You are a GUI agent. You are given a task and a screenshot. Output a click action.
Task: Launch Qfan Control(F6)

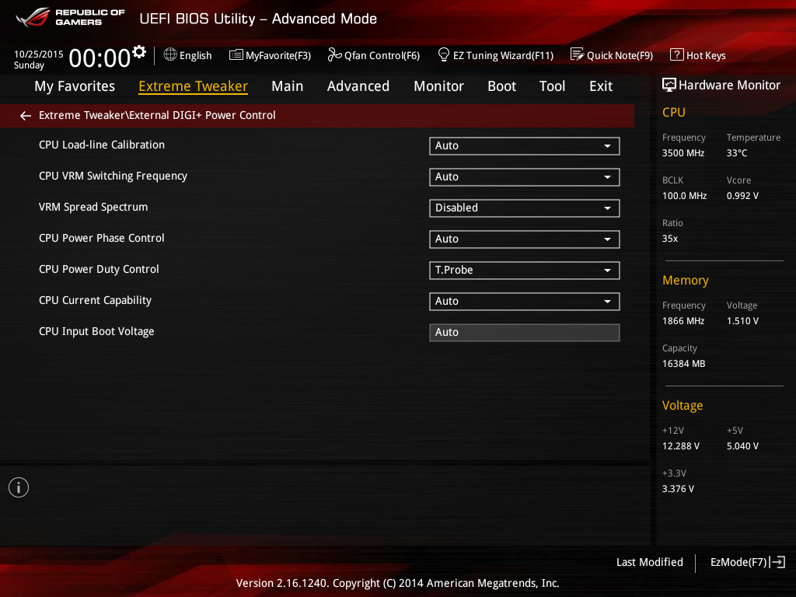[x=374, y=55]
